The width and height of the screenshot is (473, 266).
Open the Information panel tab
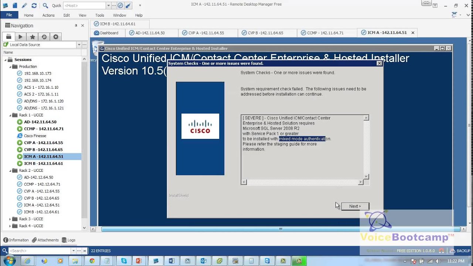[x=16, y=240]
